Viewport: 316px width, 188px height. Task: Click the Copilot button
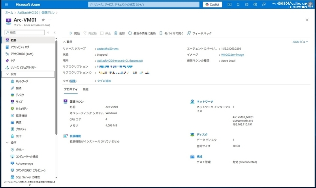[212, 4]
